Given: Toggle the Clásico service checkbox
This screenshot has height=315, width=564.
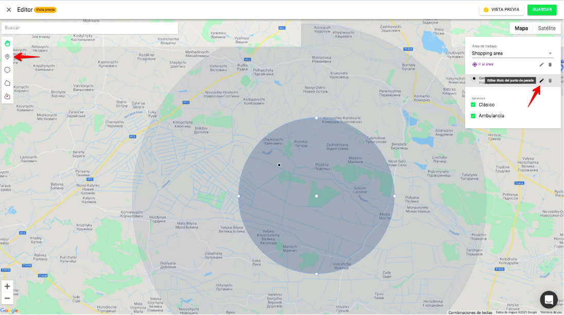Looking at the screenshot, I should 473,104.
